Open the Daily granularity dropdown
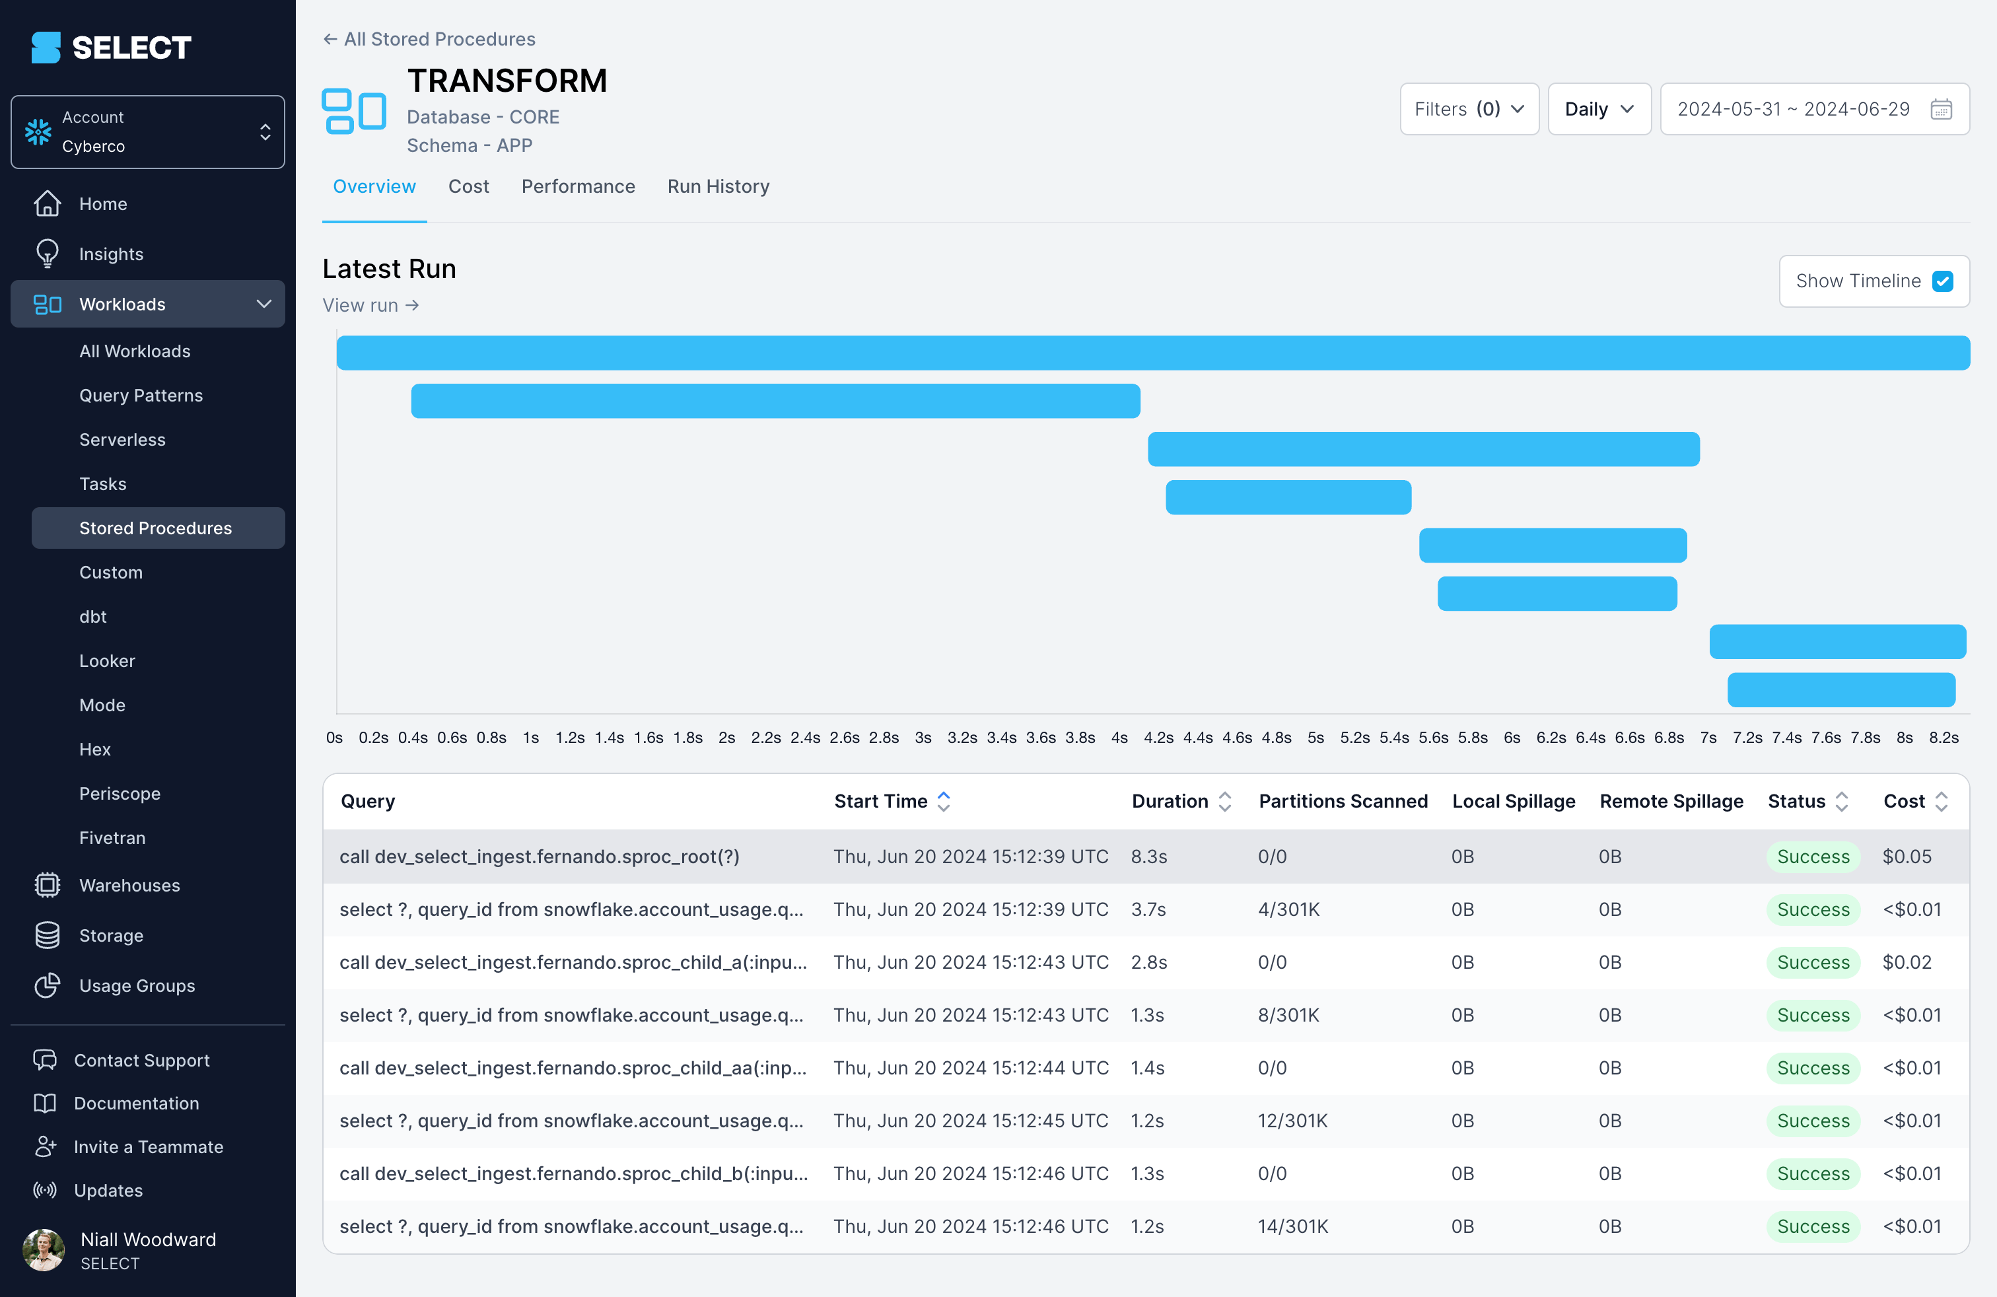1997x1297 pixels. click(1599, 109)
